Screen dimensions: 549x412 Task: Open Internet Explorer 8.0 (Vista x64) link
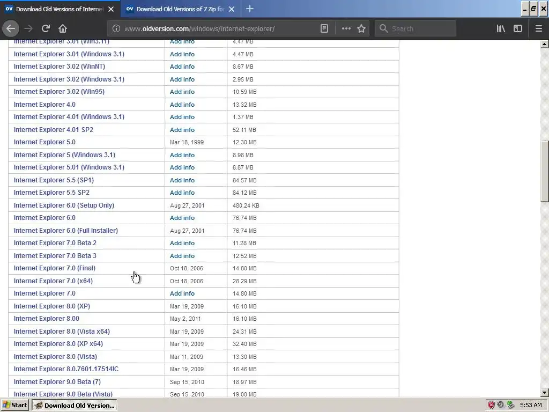coord(62,331)
